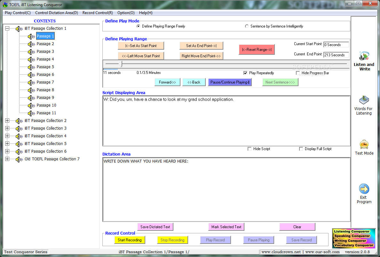The image size is (380, 257).
Task: Click the speaker icon beside Passage 10
Action: [x=31, y=106]
